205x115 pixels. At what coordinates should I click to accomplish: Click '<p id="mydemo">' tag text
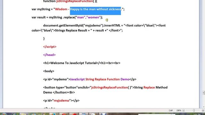(57, 80)
